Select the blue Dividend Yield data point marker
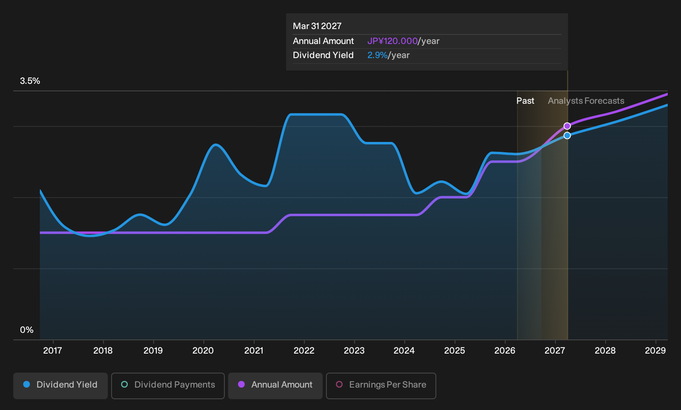This screenshot has height=410, width=681. click(567, 136)
